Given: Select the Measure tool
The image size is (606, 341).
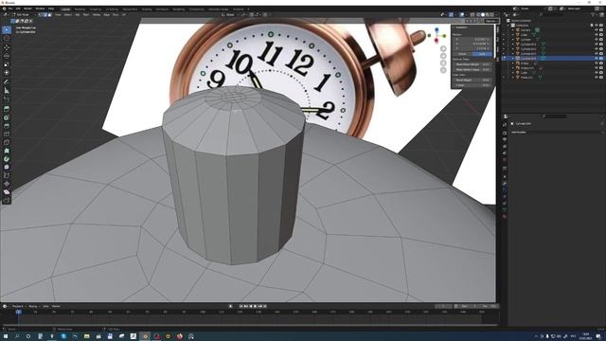Looking at the screenshot, I should point(7,91).
